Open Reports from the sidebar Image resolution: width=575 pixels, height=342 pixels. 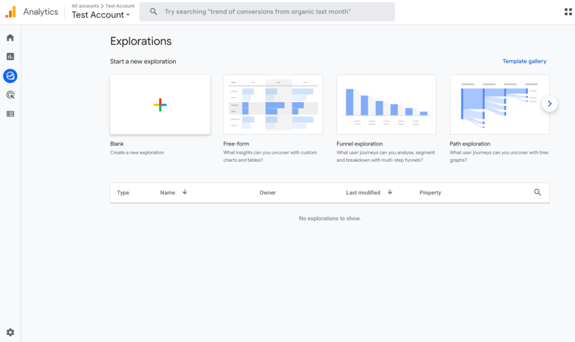10,57
